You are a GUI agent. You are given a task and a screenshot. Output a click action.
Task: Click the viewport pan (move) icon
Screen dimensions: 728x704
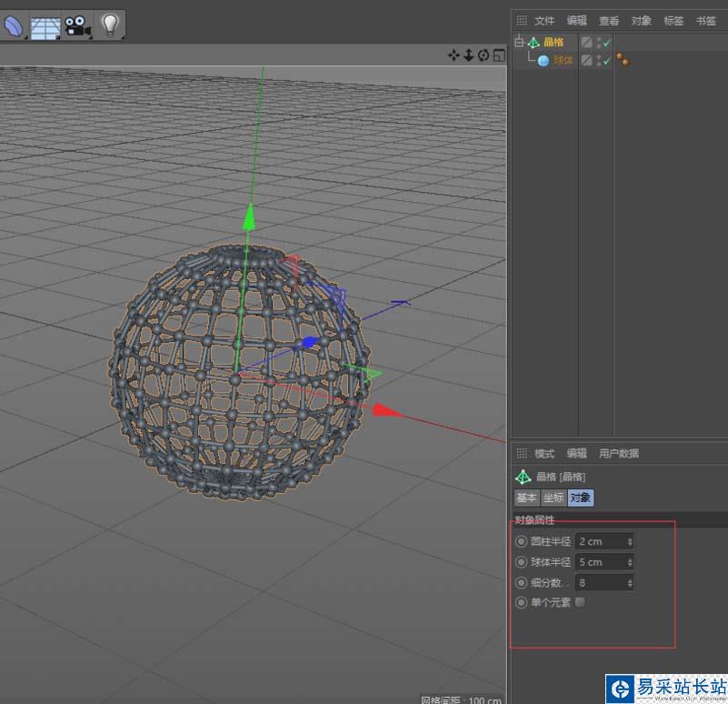pos(454,55)
